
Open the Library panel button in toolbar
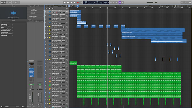pos(2,3)
